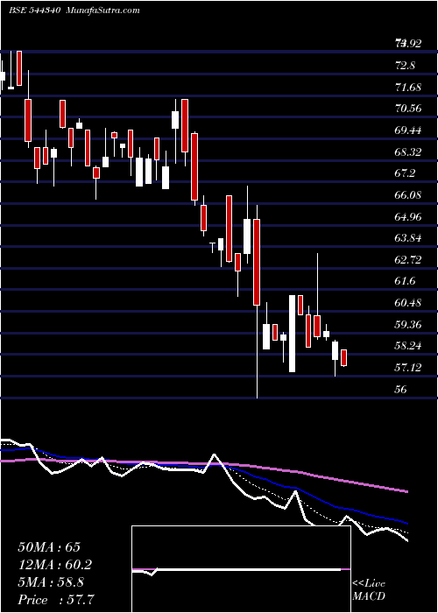Screen dimensions: 438x613
Task: Select the 66.08 price axis label
Action: coord(409,194)
